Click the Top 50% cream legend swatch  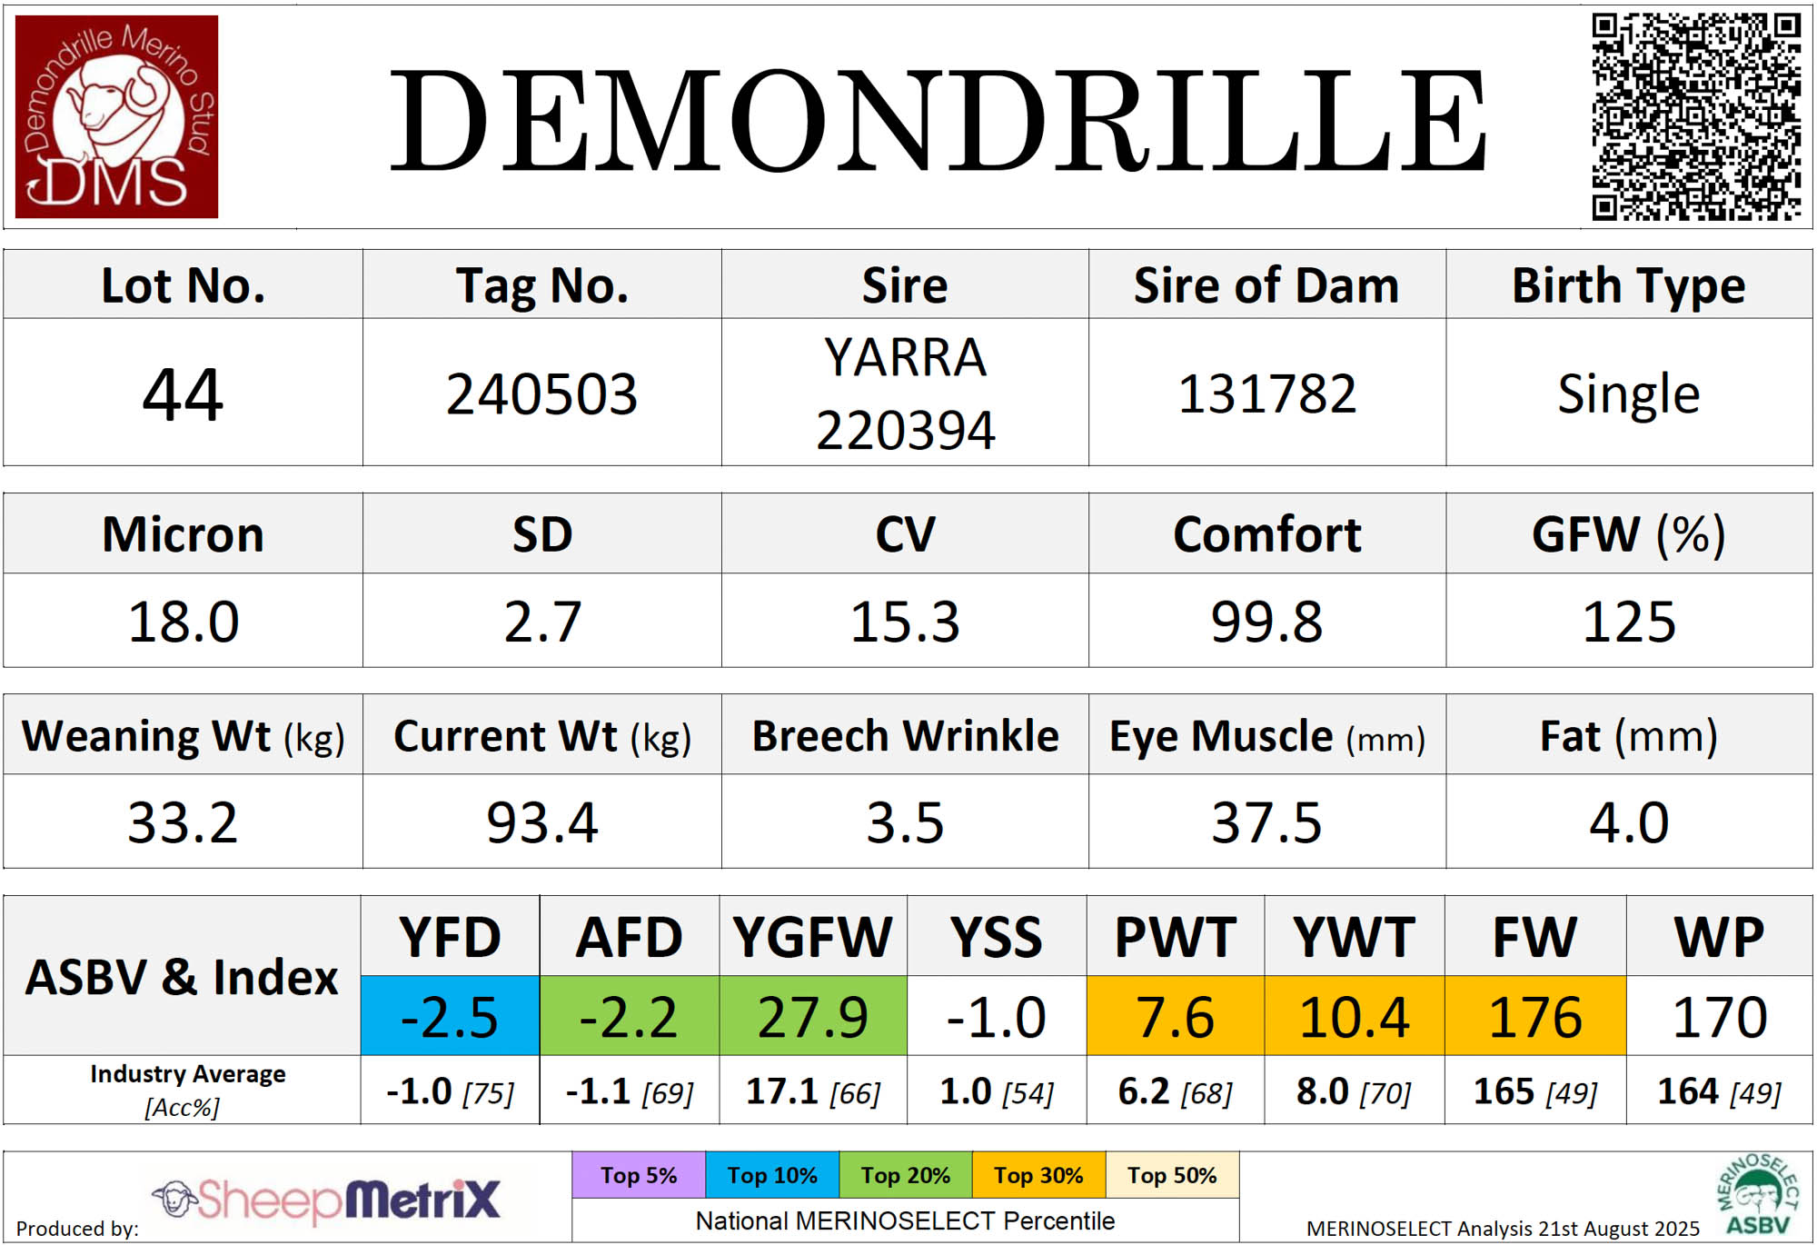tap(1172, 1175)
